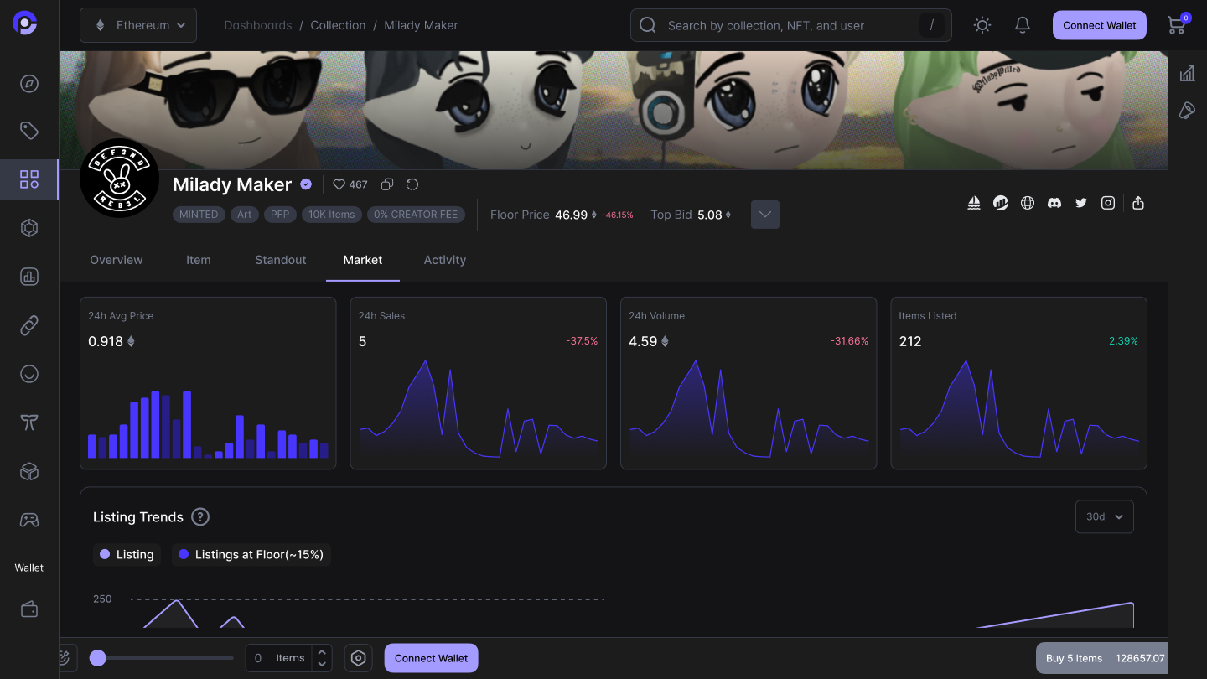Viewport: 1207px width, 679px height.
Task: Open the collection's Instagram link
Action: [x=1108, y=203]
